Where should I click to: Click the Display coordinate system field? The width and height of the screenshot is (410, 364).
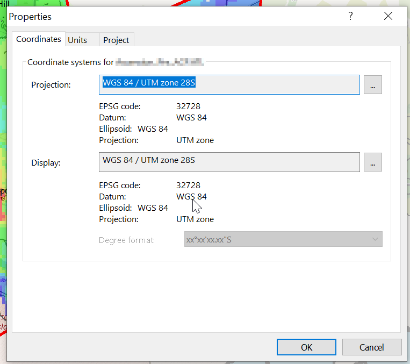229,162
